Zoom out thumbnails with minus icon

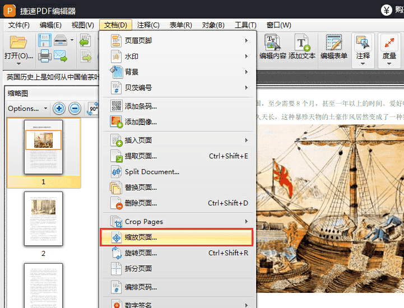pos(75,109)
